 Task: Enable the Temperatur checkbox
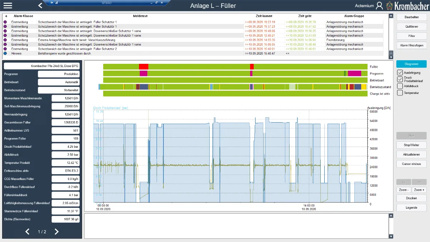tap(400, 93)
